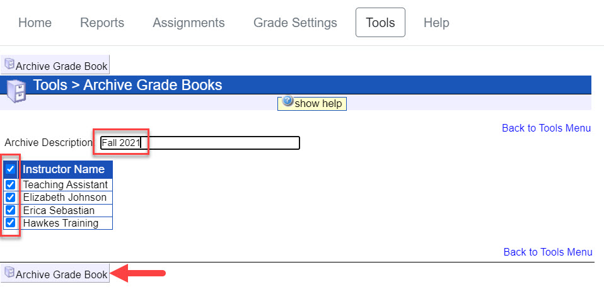Uncheck the Hawkes Training checkbox
Image resolution: width=604 pixels, height=299 pixels.
(11, 223)
